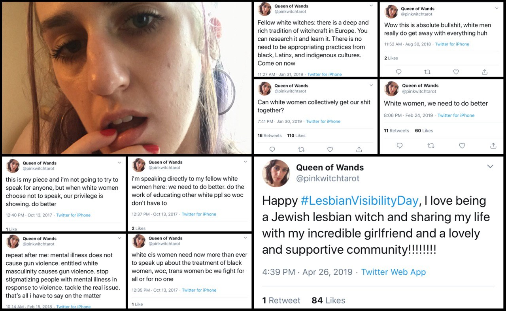Share the "get our shit together" tweet

click(359, 149)
